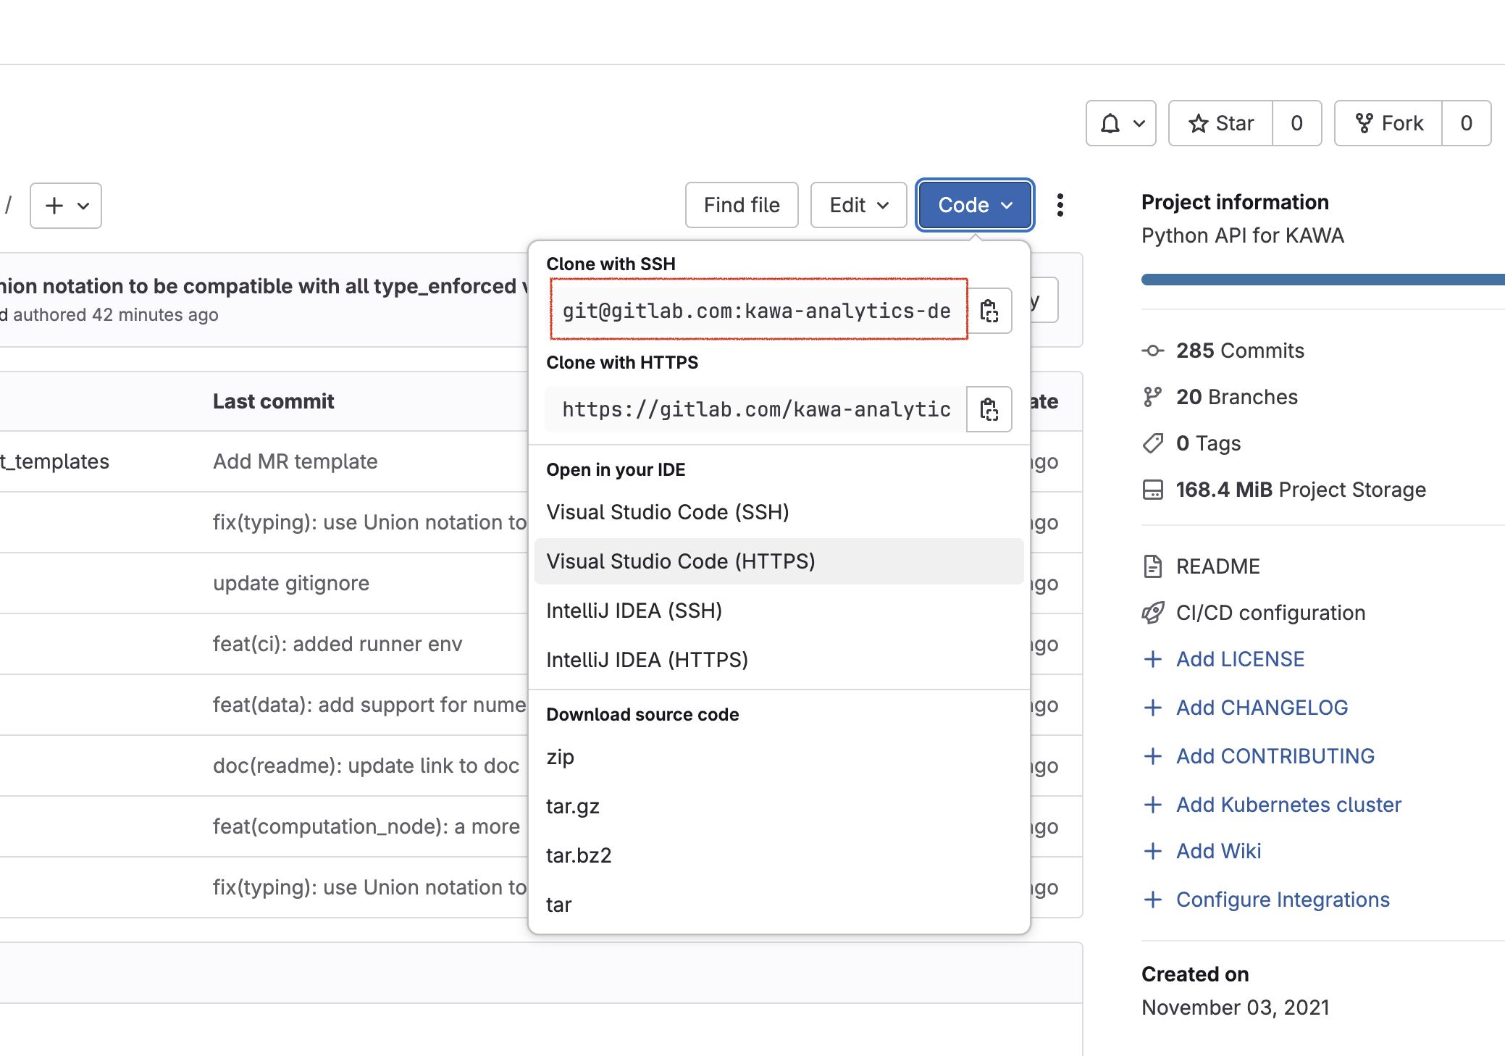Open the notification bell dropdown
Viewport: 1505px width, 1056px height.
coord(1120,123)
